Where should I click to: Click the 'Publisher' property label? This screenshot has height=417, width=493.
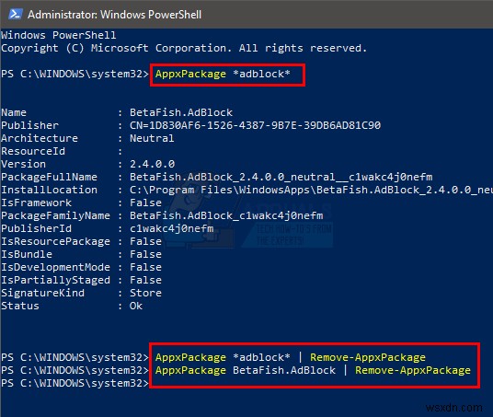point(29,125)
